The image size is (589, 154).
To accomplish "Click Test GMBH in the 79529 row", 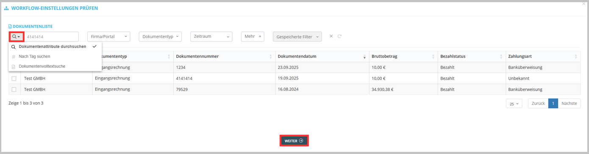I will [x=35, y=90].
